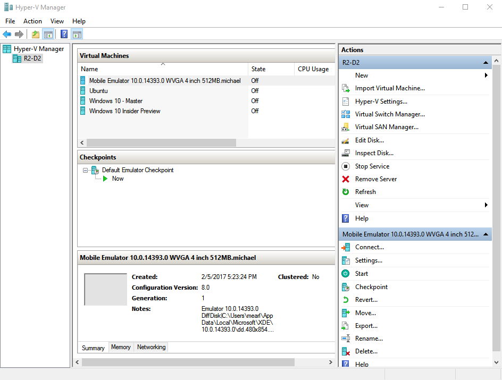Click the Rename... action
Viewport: 502px width, 380px height.
pyautogui.click(x=369, y=339)
